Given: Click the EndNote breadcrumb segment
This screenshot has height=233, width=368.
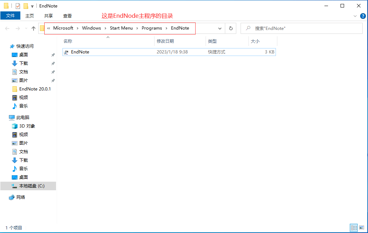Looking at the screenshot, I should point(180,28).
